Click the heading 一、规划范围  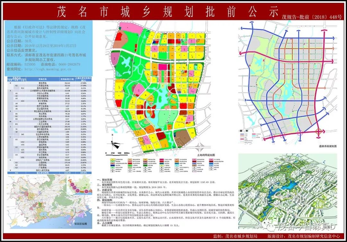105,180
